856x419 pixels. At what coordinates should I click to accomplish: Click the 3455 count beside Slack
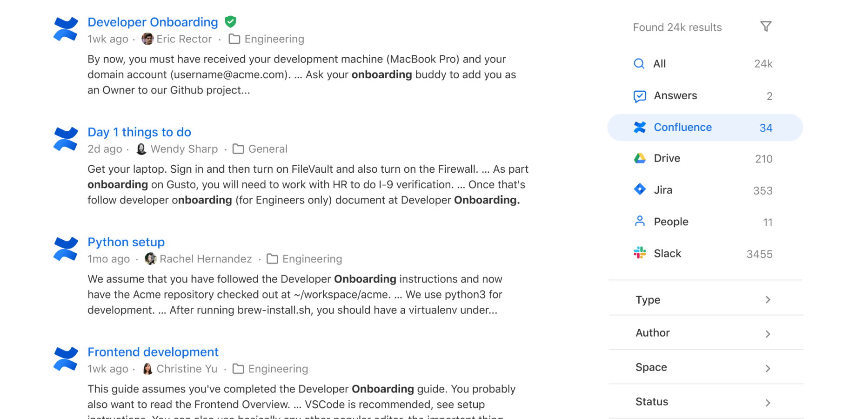(x=759, y=254)
